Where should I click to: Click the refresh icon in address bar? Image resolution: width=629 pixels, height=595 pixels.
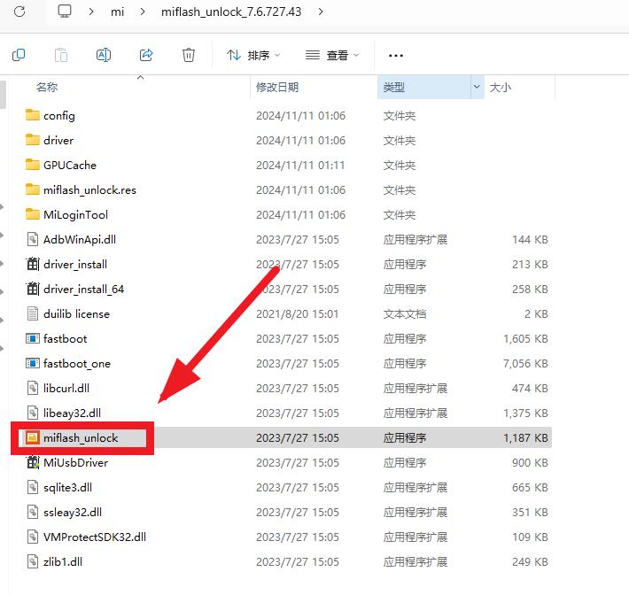click(19, 12)
